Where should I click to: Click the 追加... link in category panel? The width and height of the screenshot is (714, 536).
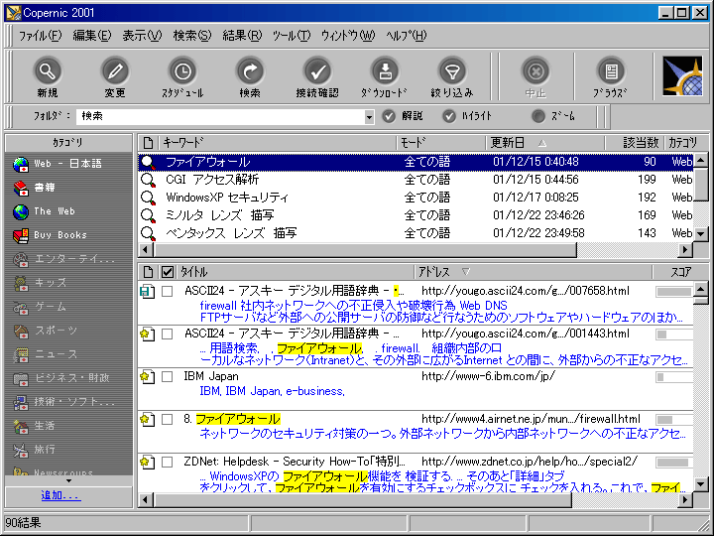tap(61, 495)
